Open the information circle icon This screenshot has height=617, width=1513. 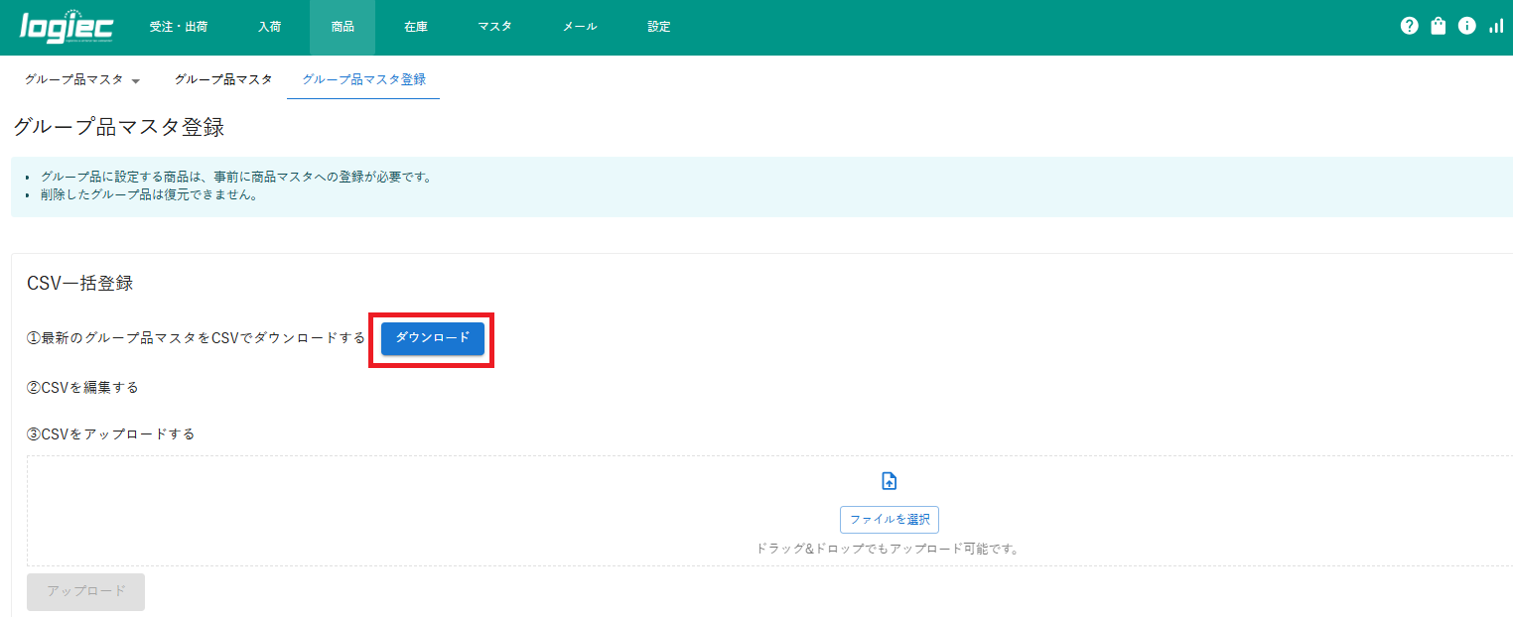click(1466, 27)
